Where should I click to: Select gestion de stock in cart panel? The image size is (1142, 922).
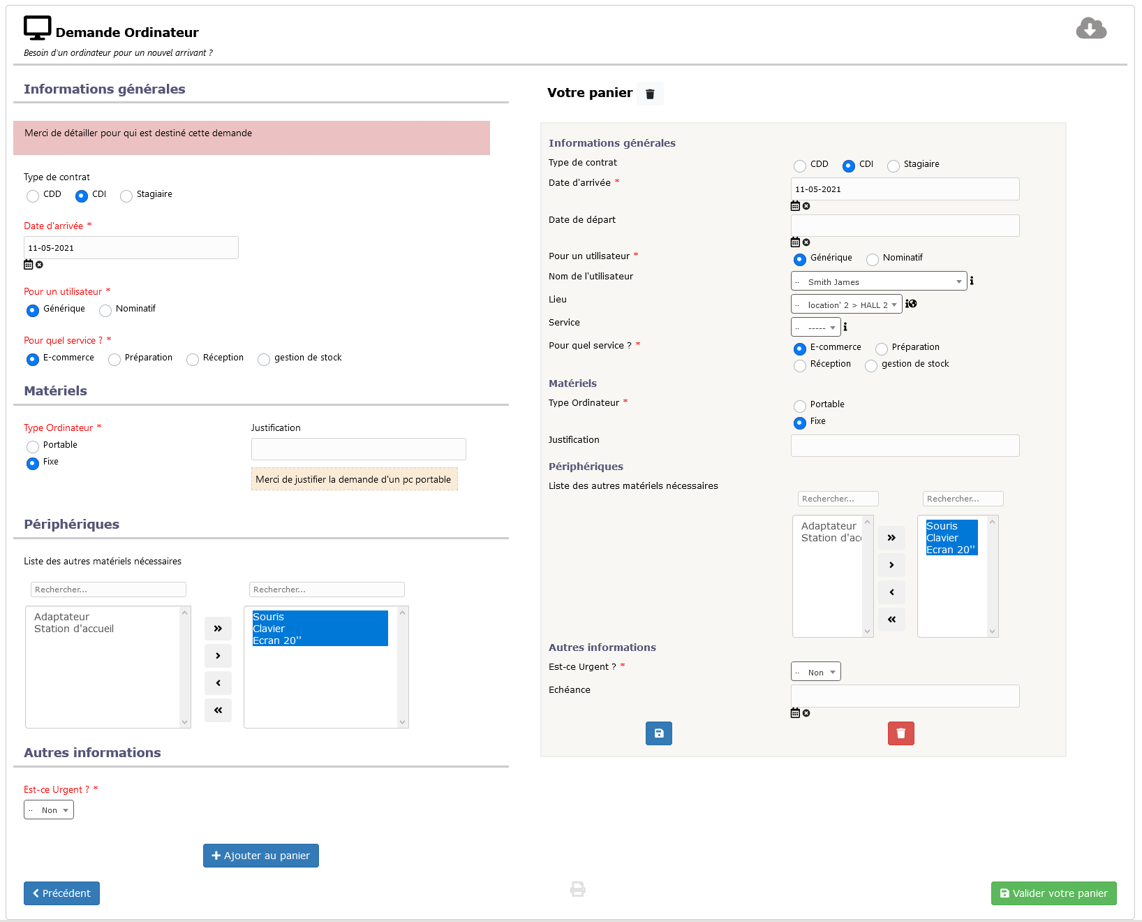click(x=871, y=366)
